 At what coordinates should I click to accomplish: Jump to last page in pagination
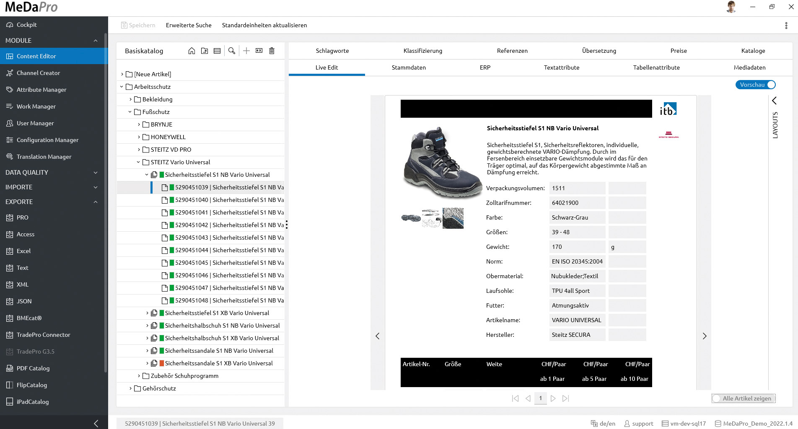[566, 398]
